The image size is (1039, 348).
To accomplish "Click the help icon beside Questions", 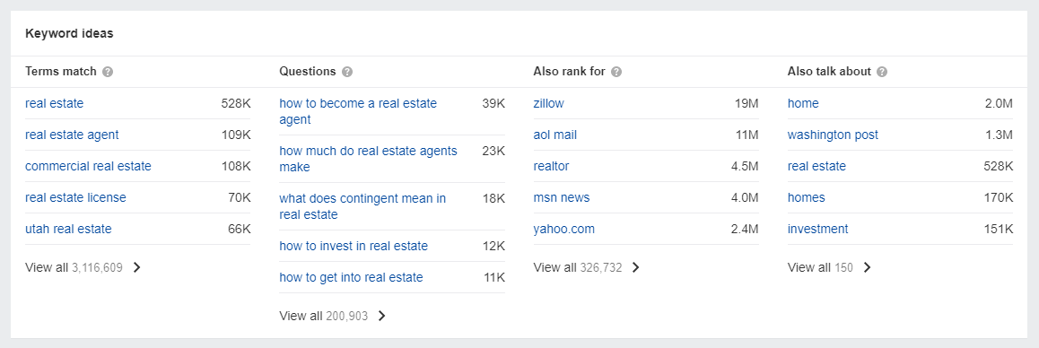I will click(347, 72).
